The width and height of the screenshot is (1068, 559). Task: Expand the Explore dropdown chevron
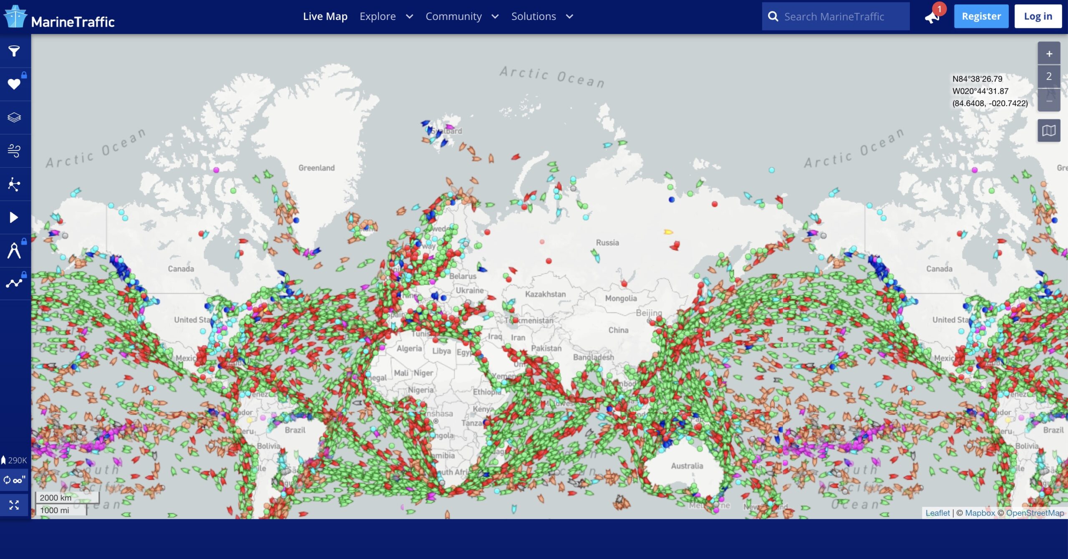410,17
